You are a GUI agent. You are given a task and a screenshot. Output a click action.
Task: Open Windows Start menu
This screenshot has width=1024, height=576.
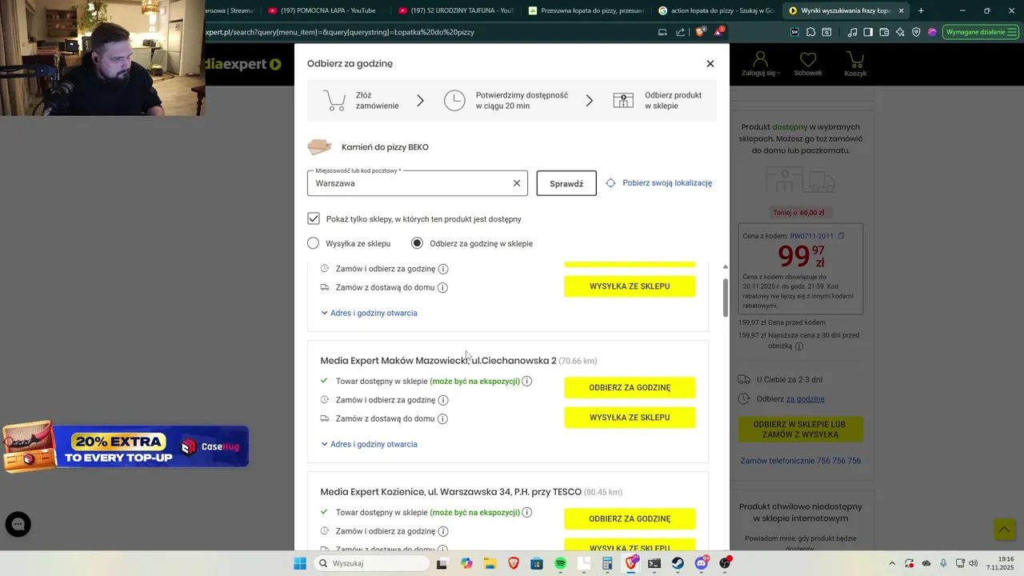pyautogui.click(x=300, y=563)
